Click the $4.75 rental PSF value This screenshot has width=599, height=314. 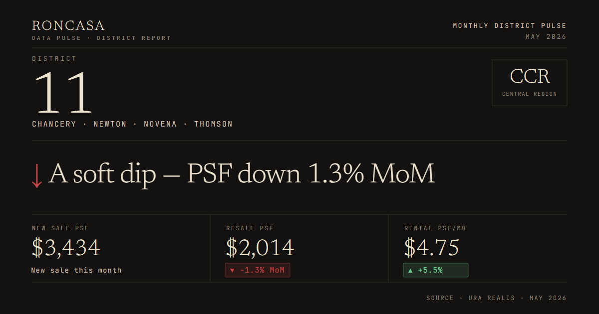coord(432,248)
